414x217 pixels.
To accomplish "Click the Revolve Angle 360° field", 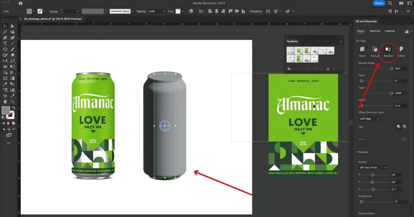I will [x=400, y=69].
